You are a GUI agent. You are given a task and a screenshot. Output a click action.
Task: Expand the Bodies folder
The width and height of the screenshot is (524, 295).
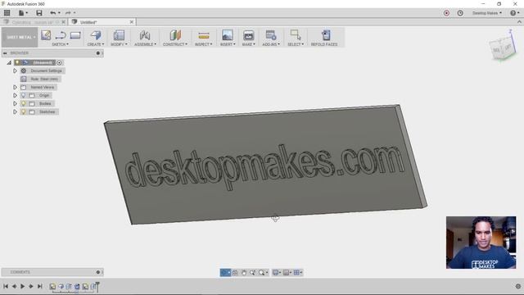[15, 104]
